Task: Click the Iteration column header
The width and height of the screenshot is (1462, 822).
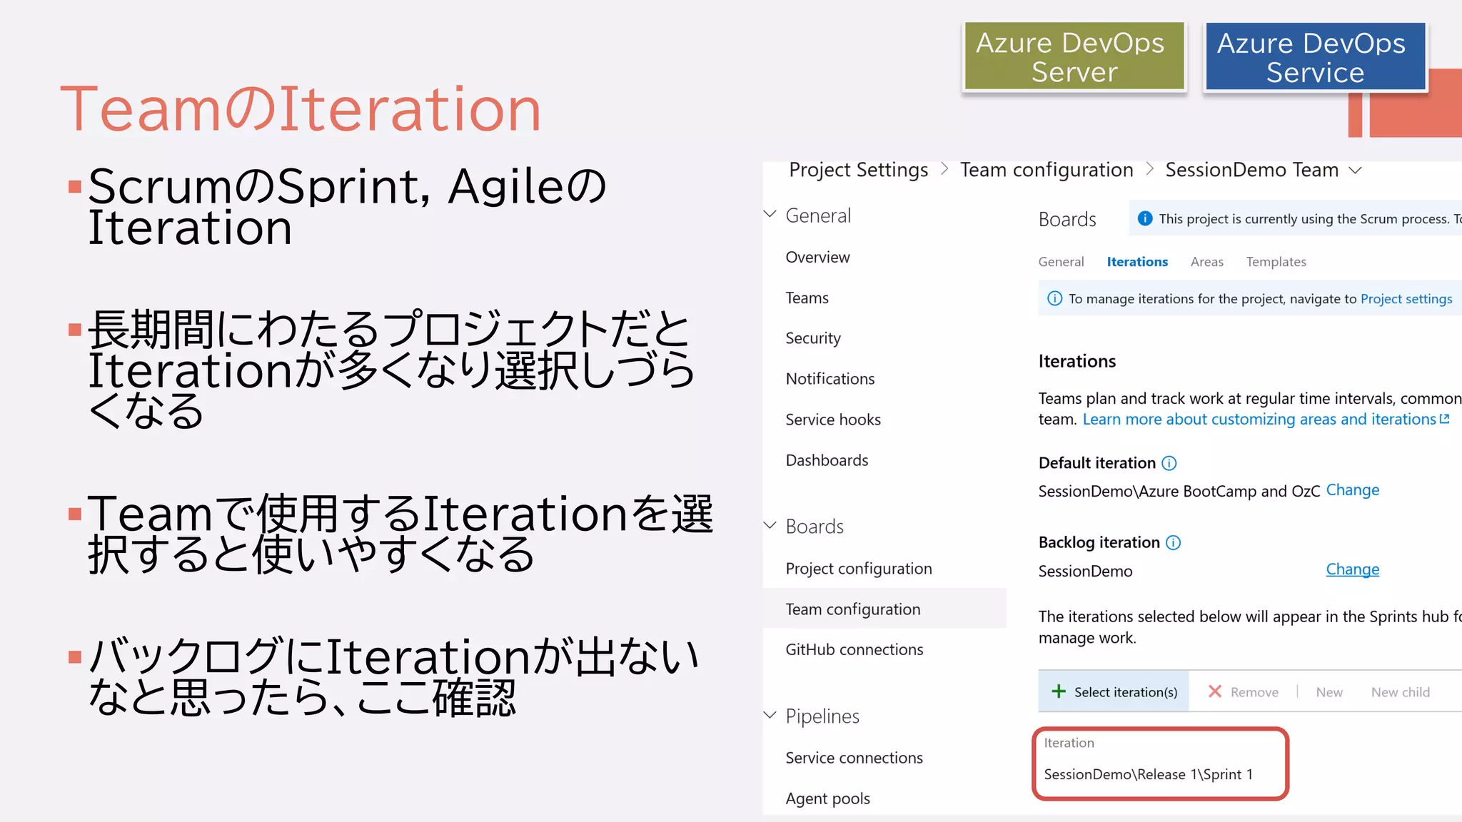Action: (x=1069, y=743)
